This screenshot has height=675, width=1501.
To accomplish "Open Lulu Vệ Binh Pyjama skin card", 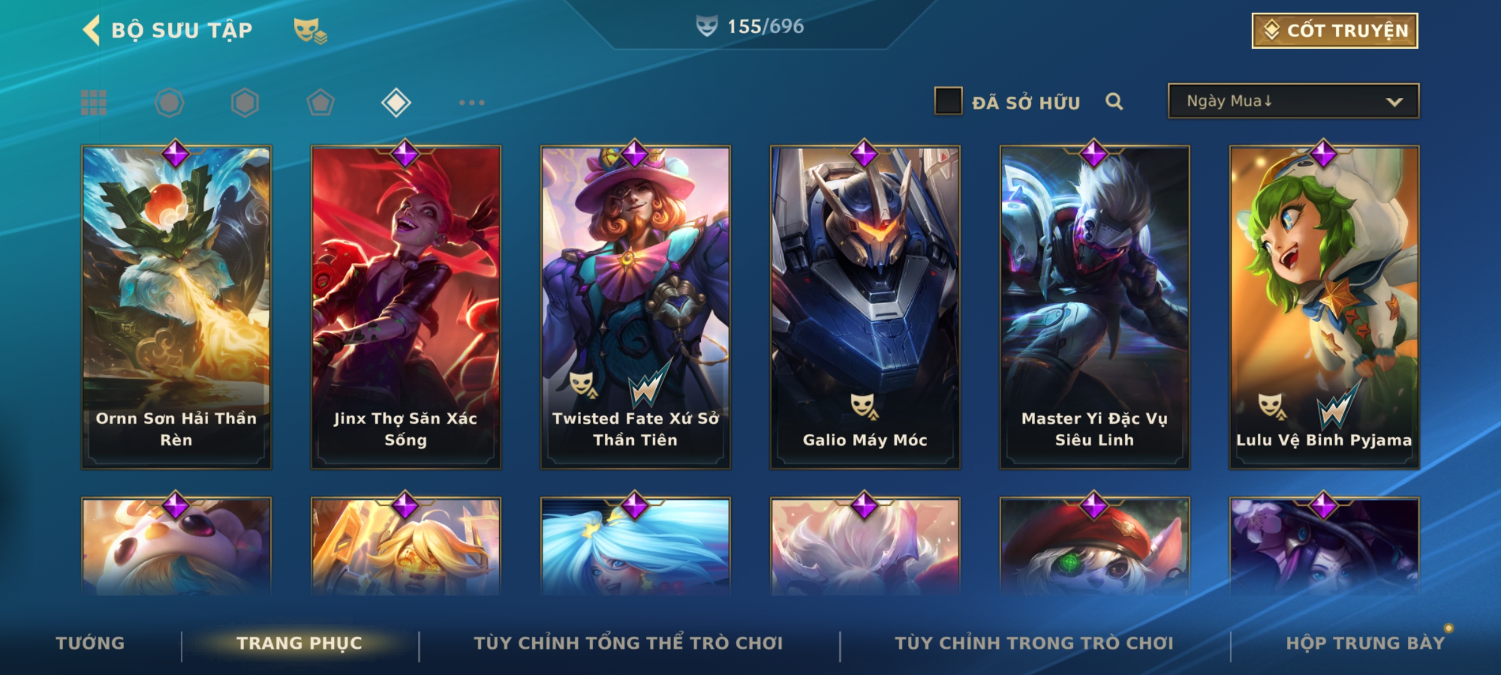I will click(x=1324, y=306).
